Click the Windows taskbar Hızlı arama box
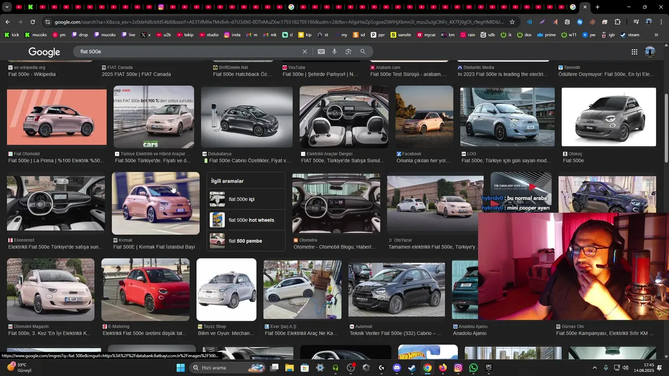 click(x=227, y=368)
